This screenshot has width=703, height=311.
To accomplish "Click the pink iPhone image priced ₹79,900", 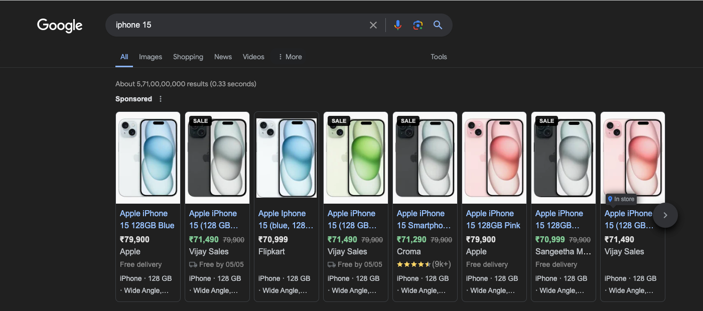I will pos(494,158).
